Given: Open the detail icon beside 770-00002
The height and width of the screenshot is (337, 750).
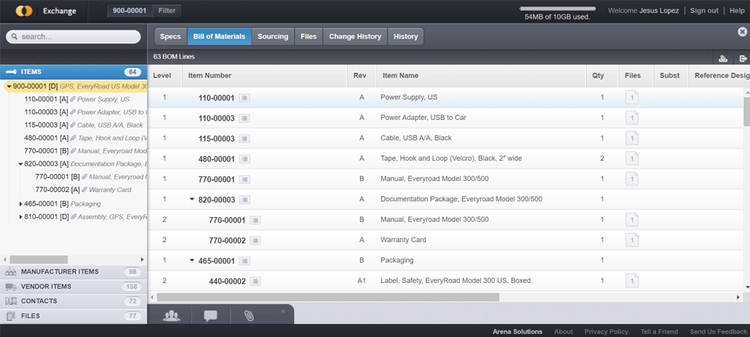Looking at the screenshot, I should pyautogui.click(x=256, y=241).
